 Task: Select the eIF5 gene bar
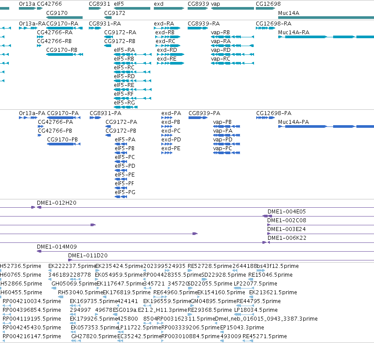point(132,8)
